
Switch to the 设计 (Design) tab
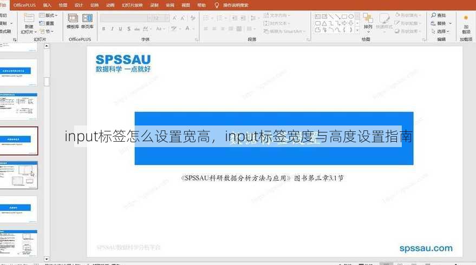(x=79, y=5)
